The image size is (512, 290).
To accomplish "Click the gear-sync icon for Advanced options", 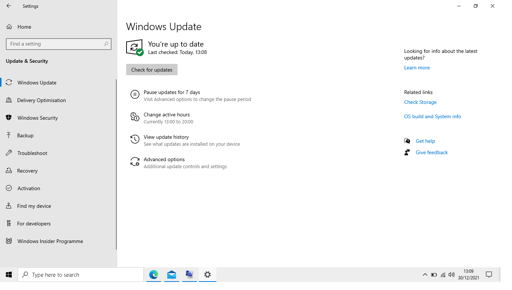I will [135, 162].
